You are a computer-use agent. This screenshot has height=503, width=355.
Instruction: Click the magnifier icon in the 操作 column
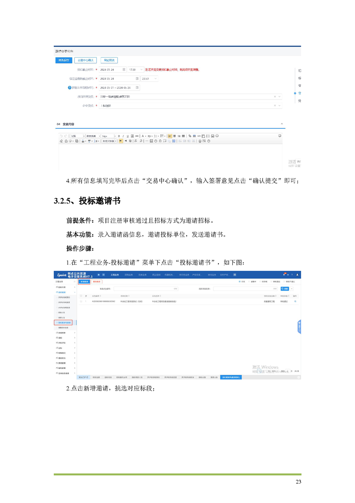[295, 301]
